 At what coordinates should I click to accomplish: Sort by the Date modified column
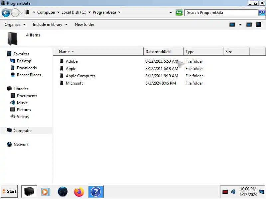pyautogui.click(x=163, y=52)
